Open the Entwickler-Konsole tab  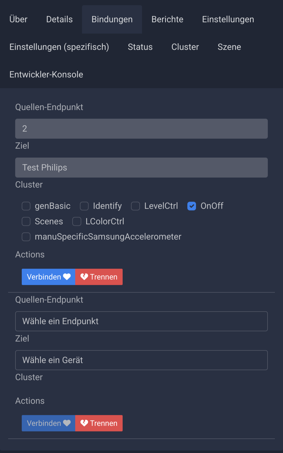(x=46, y=75)
